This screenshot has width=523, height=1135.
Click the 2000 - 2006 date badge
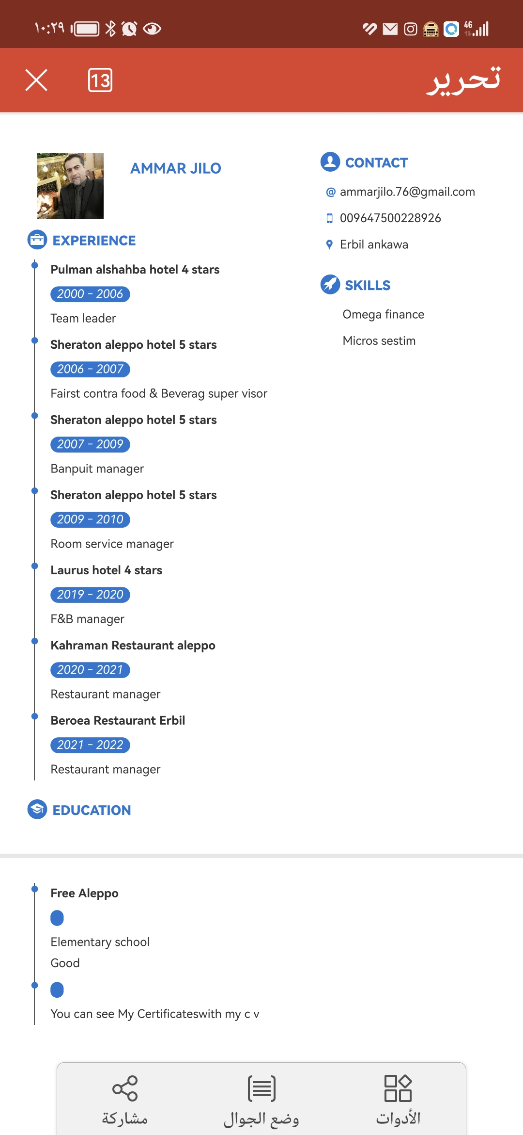tap(90, 294)
